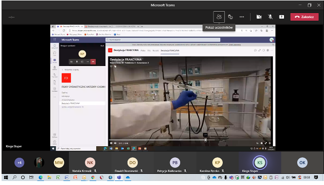The height and width of the screenshot is (185, 324).
Task: Open the Assignments icon in Teams sidebar
Action: point(55,68)
